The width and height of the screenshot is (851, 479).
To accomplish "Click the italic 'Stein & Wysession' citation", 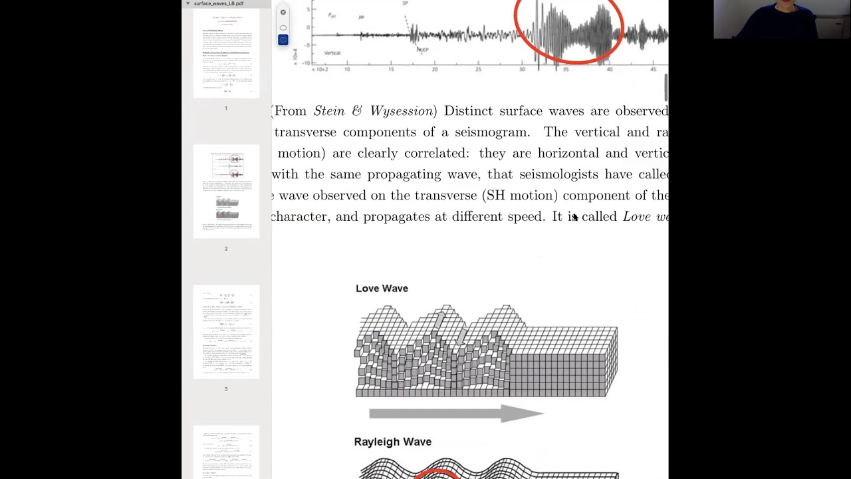I will click(374, 111).
